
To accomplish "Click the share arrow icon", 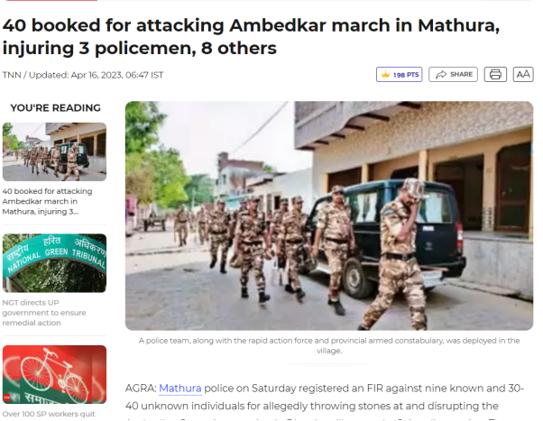I will click(441, 75).
